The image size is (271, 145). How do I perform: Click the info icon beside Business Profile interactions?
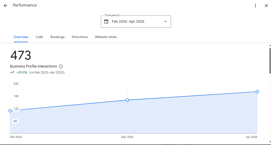61,66
